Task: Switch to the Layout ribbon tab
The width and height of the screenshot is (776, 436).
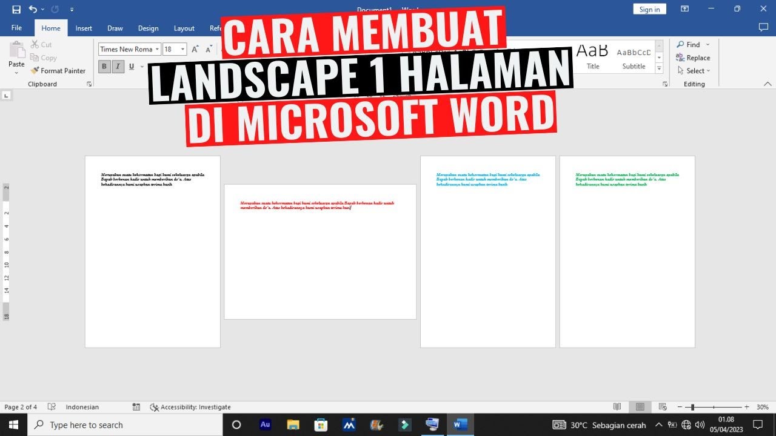Action: point(184,28)
